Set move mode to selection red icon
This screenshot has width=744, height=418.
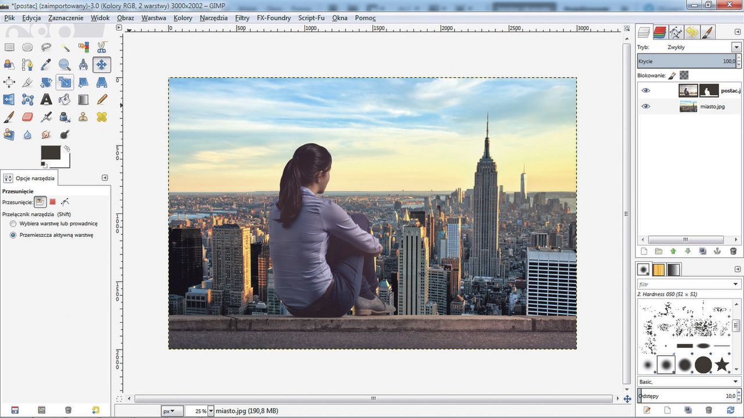[x=52, y=201]
